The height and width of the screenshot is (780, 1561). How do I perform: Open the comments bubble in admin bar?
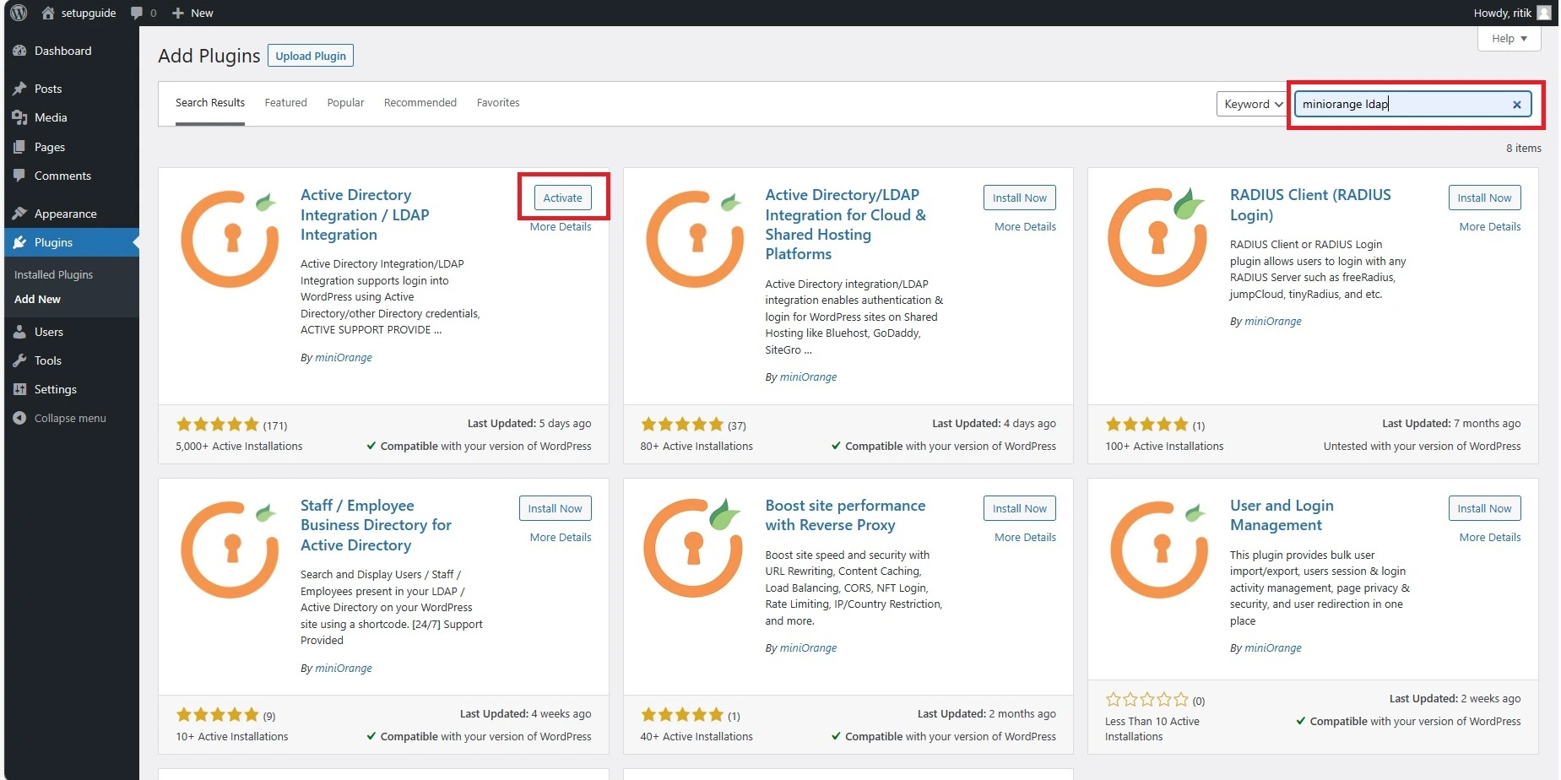pos(144,13)
